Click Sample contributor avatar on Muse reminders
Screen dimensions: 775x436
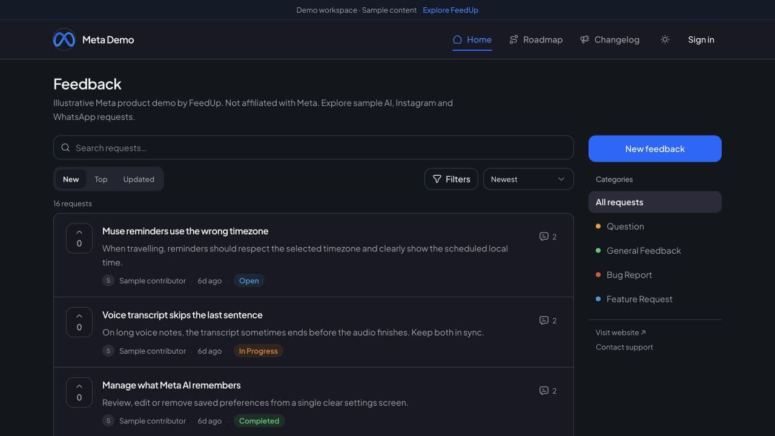(x=108, y=280)
